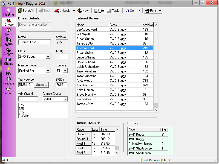Viewport: 219px width, 164px height.
Task: Open the Archive sidebar section
Action: click(8, 51)
